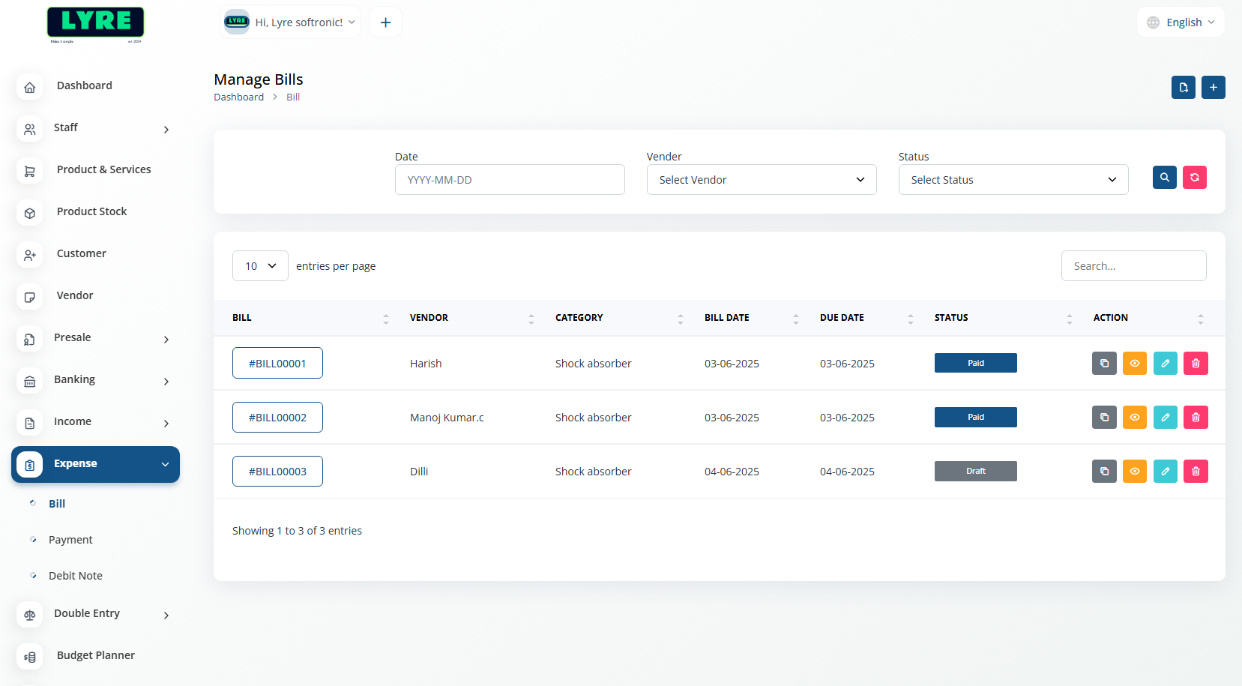
Task: Click the blue search filter icon
Action: click(1164, 178)
